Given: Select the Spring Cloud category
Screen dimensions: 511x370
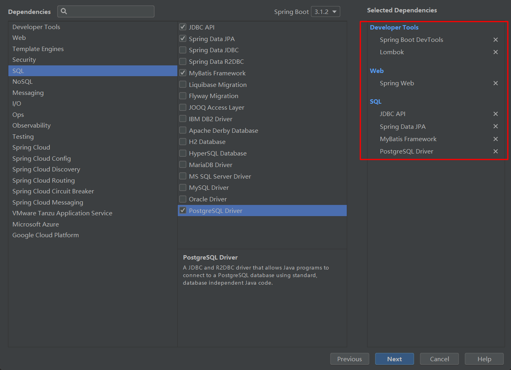Looking at the screenshot, I should point(92,148).
